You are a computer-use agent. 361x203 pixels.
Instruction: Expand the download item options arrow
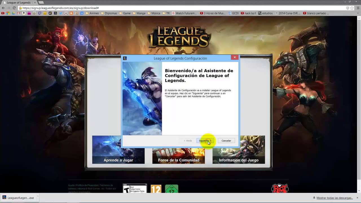[x=38, y=196]
